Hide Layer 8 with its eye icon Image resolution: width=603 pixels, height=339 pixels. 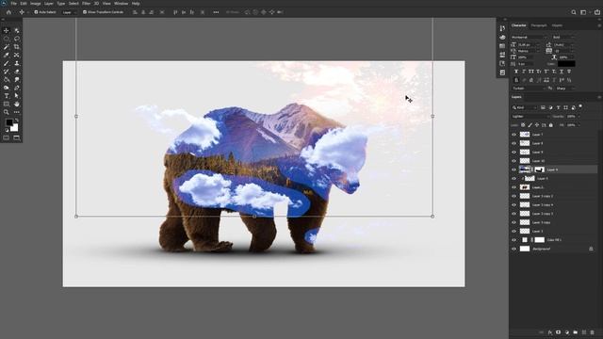pos(513,143)
